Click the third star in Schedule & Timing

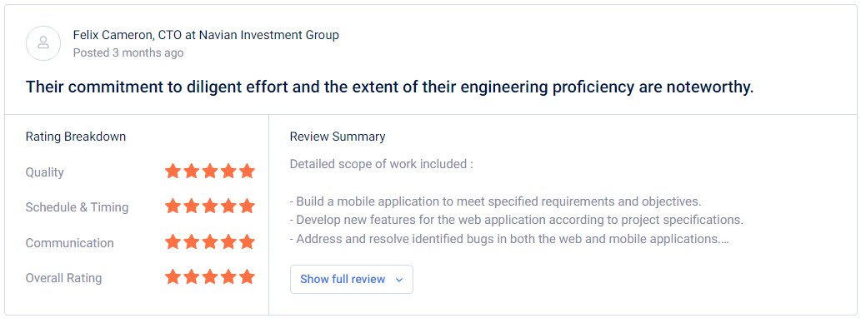210,206
